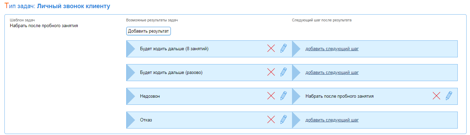Delete result 'Будет ходить дальше (разово)'
The image size is (470, 135).
click(x=271, y=72)
